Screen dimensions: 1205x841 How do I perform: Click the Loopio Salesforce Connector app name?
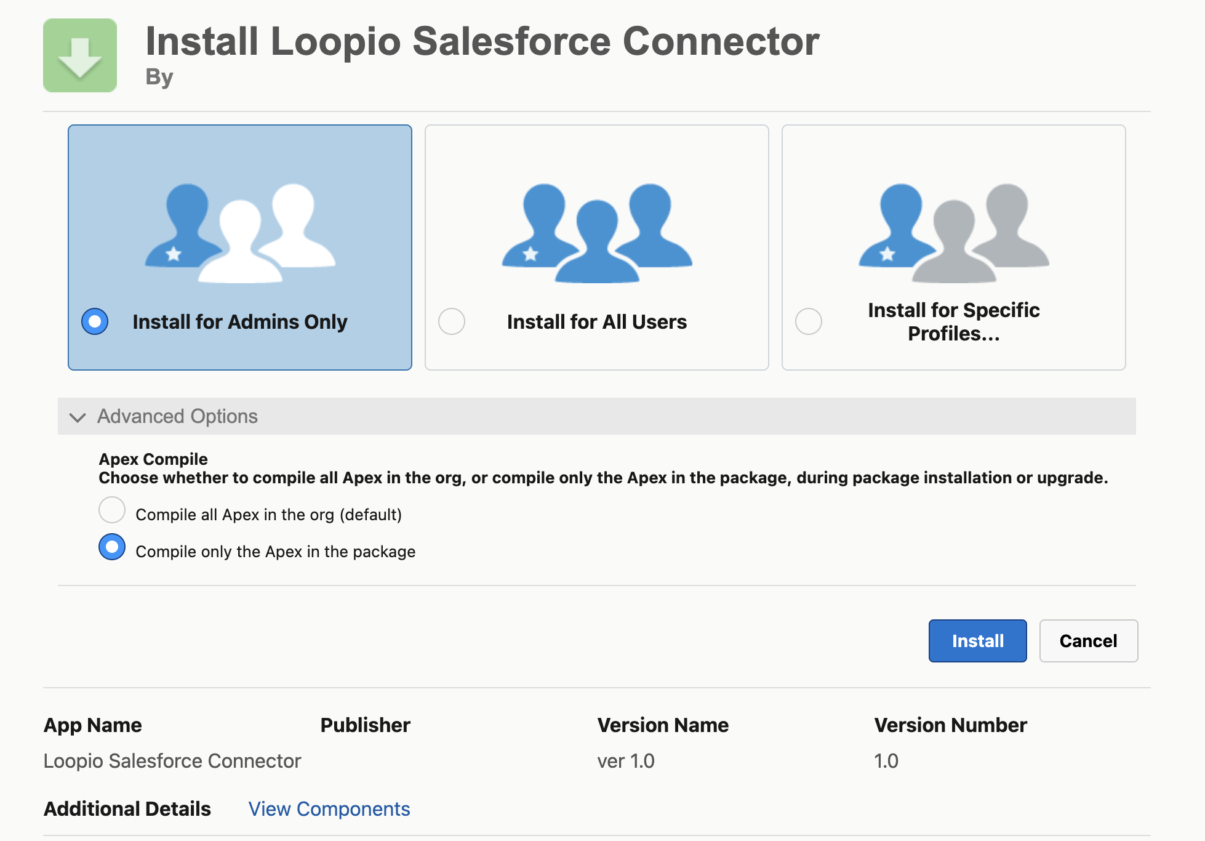pyautogui.click(x=172, y=761)
